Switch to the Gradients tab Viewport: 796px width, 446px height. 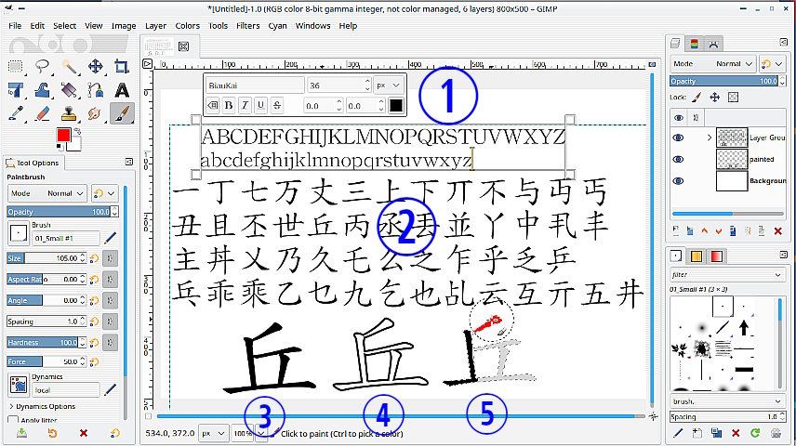716,256
